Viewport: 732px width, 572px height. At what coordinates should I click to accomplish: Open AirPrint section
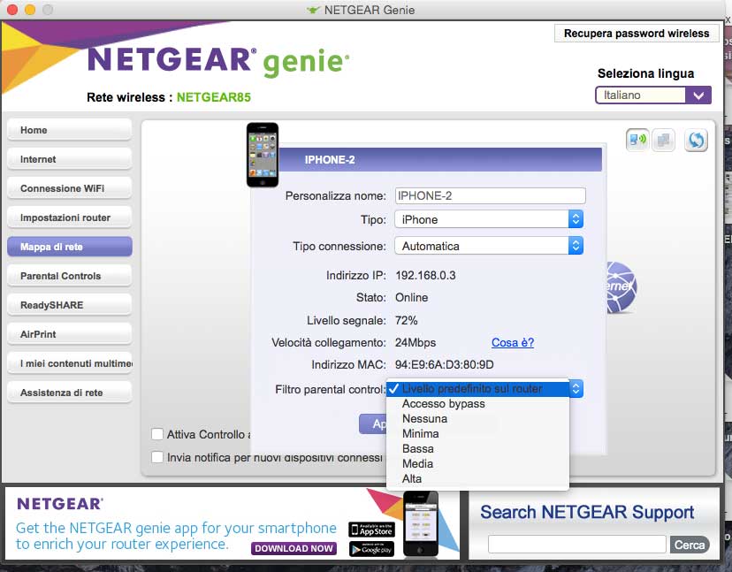point(70,334)
